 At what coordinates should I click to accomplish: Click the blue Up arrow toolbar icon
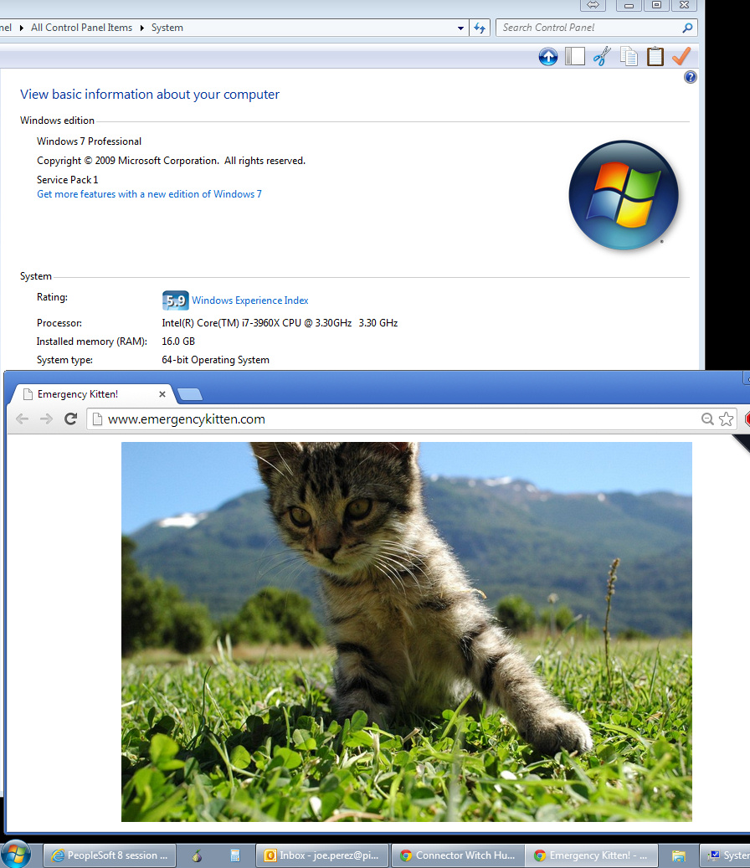548,56
